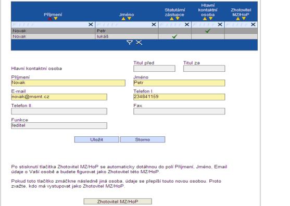
Task: Click the Telefon I. field 234841159
Action: [179, 97]
